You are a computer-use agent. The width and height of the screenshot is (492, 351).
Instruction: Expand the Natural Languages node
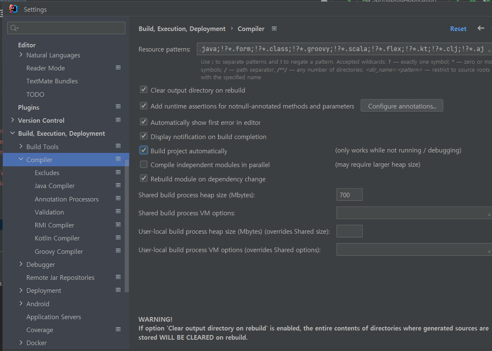pos(21,55)
